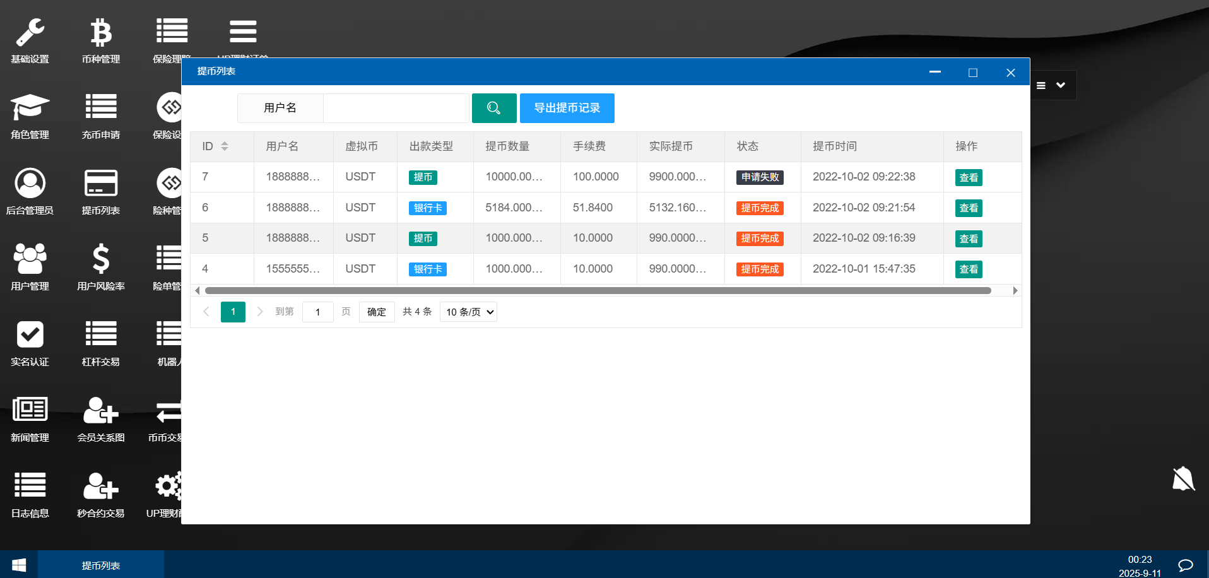Sort the table by ID column
This screenshot has width=1209, height=578.
click(x=224, y=146)
